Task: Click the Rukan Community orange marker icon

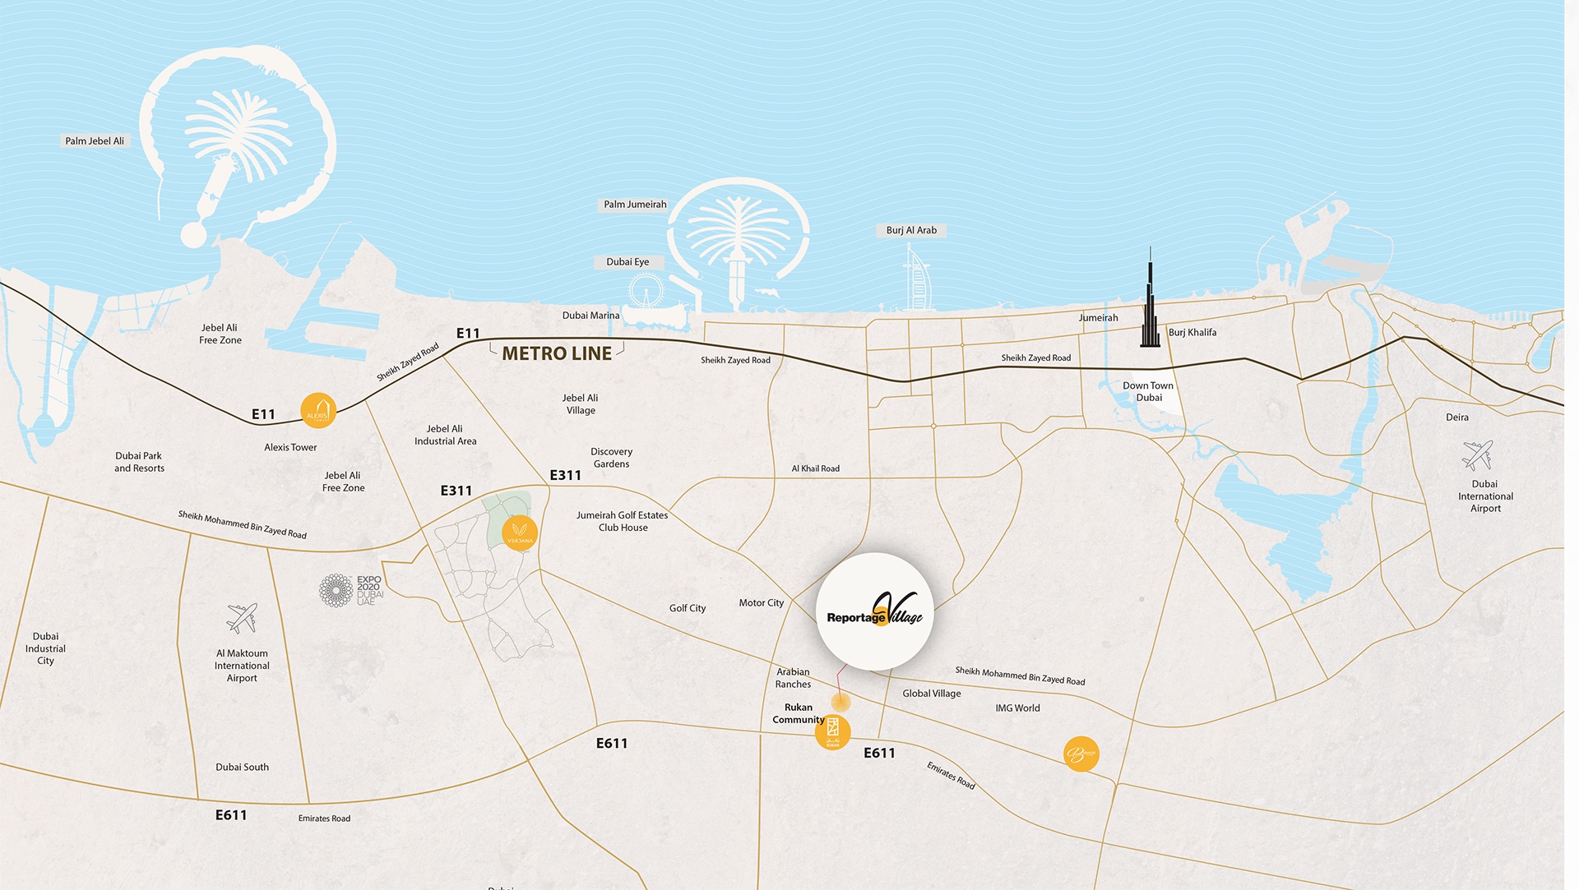Action: [833, 731]
